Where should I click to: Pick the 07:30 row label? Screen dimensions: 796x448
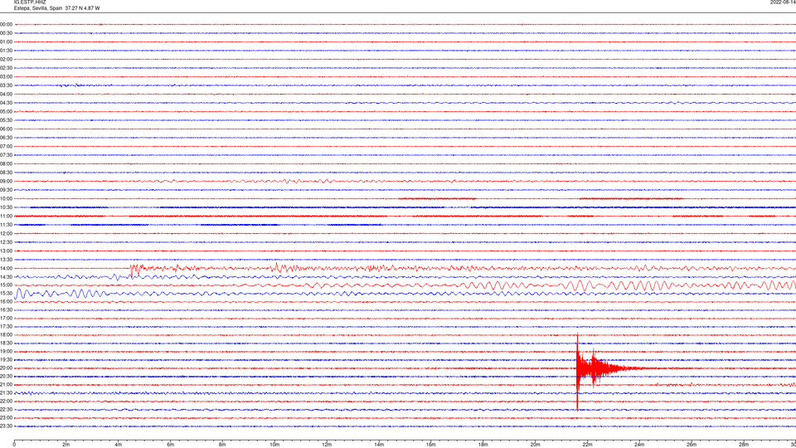coord(6,155)
